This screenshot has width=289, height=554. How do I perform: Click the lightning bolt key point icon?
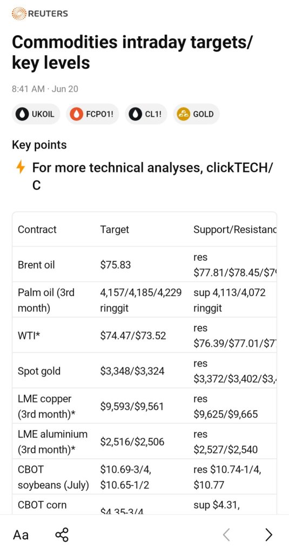[21, 167]
